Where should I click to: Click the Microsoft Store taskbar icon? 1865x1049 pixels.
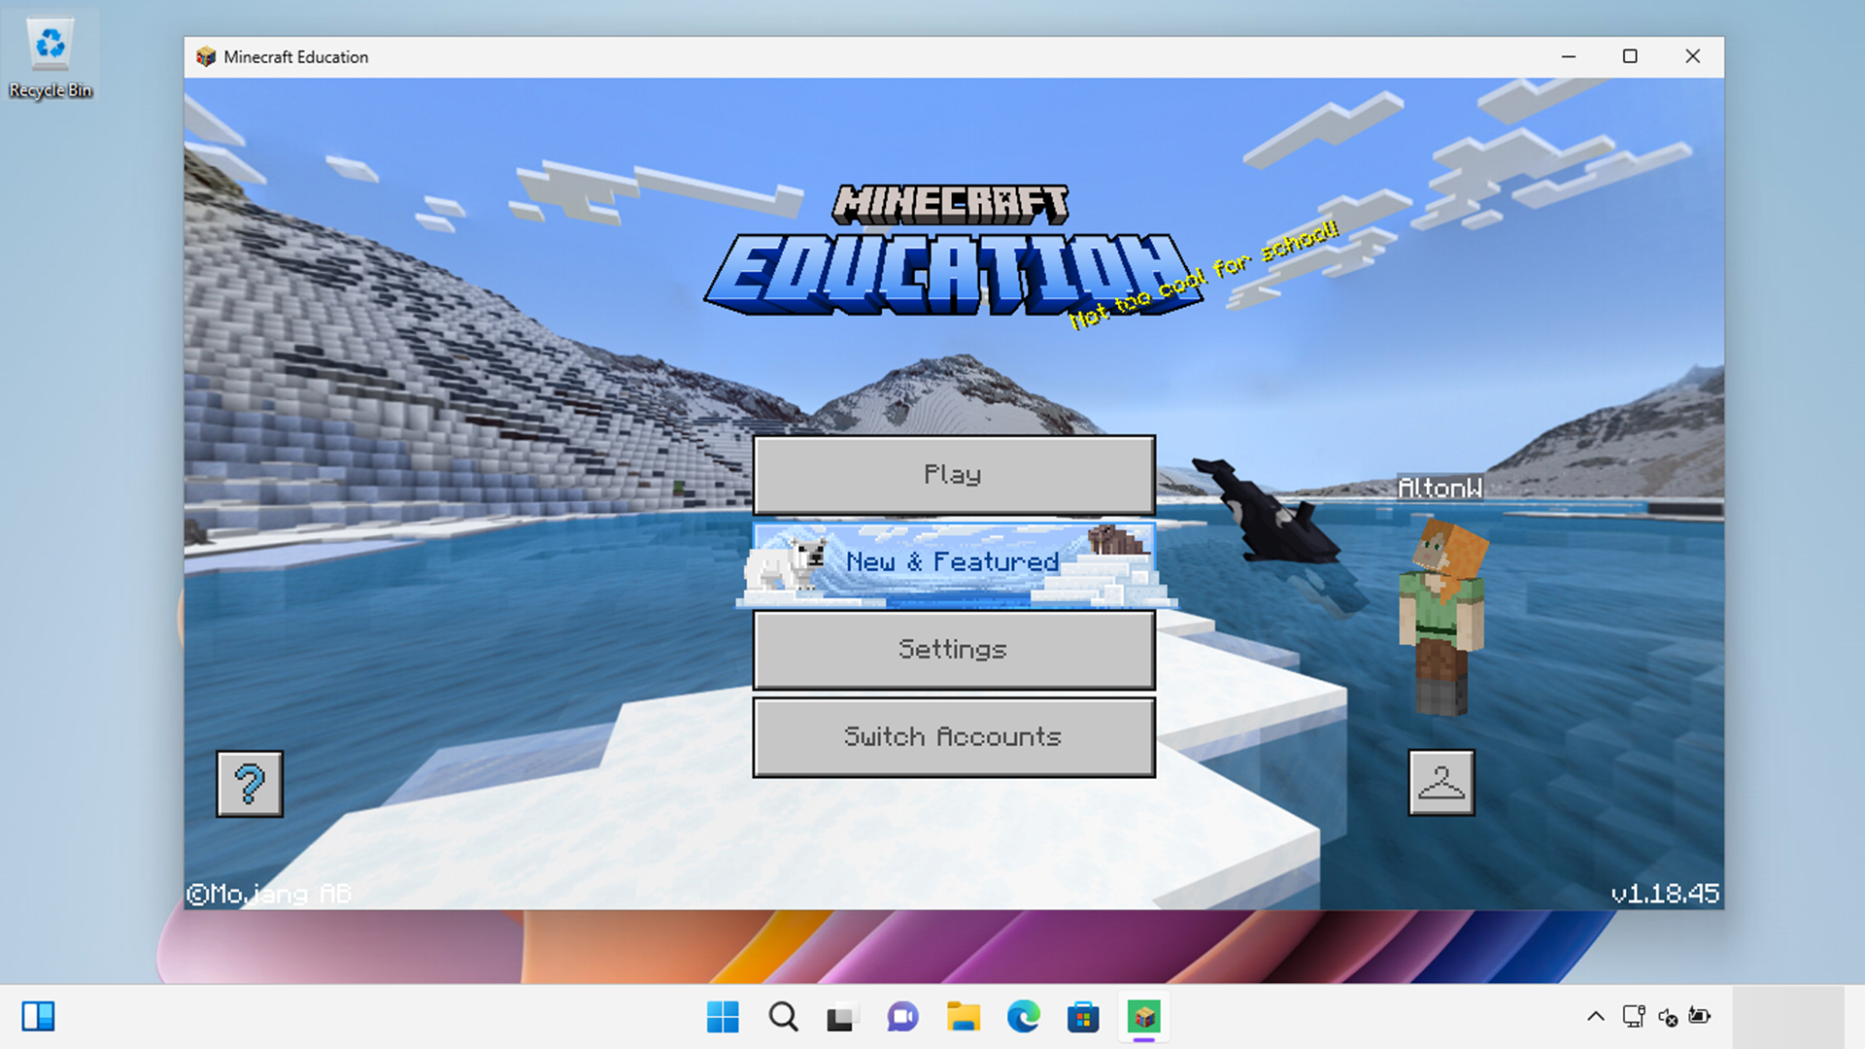(1082, 1016)
